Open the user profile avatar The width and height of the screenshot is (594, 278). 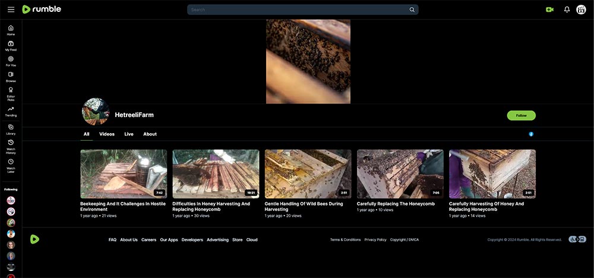coord(581,10)
